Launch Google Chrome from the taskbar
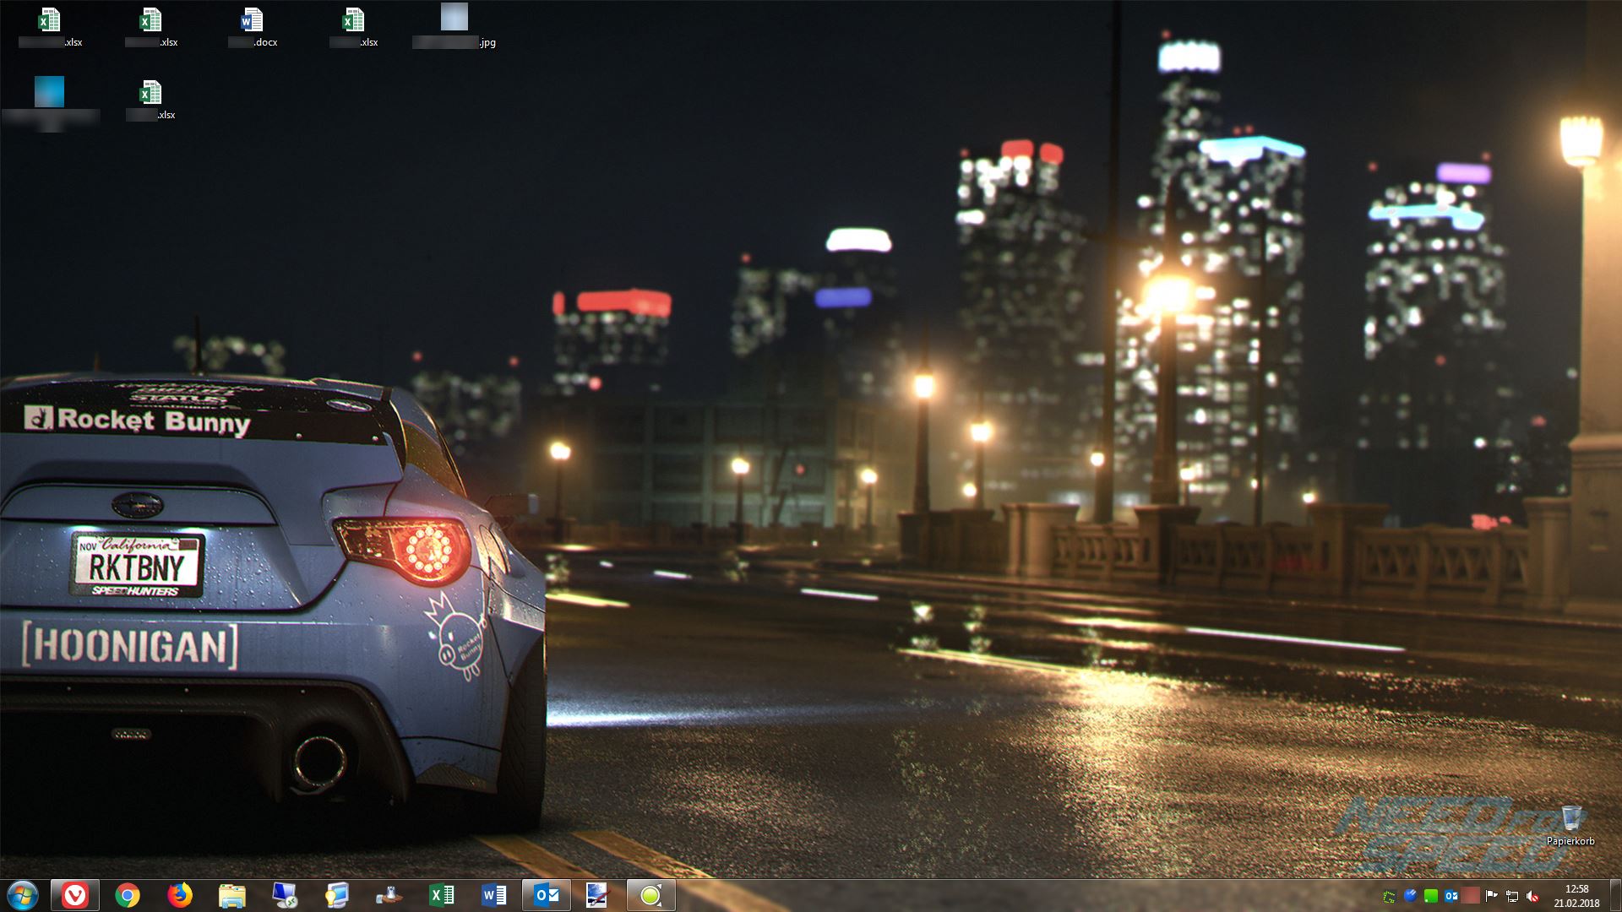The image size is (1622, 912). (x=128, y=895)
